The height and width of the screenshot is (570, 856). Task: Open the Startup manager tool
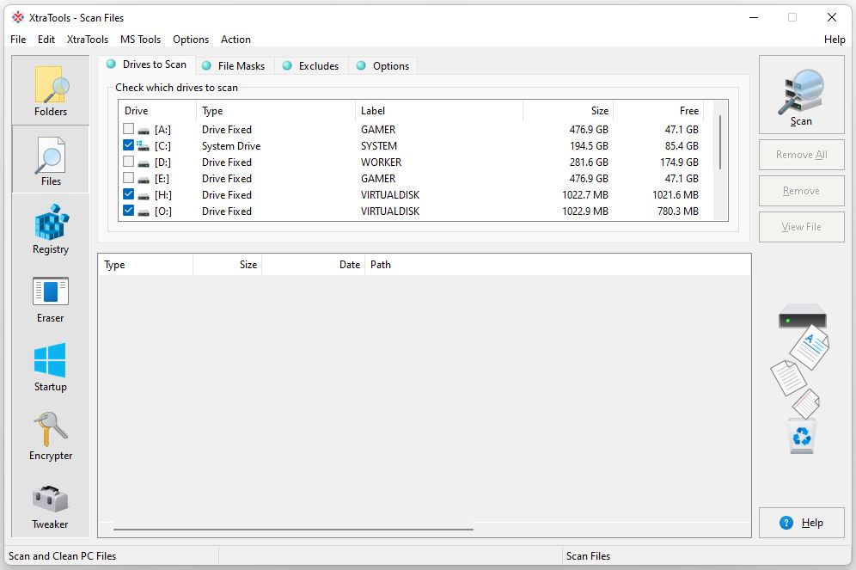click(x=50, y=367)
